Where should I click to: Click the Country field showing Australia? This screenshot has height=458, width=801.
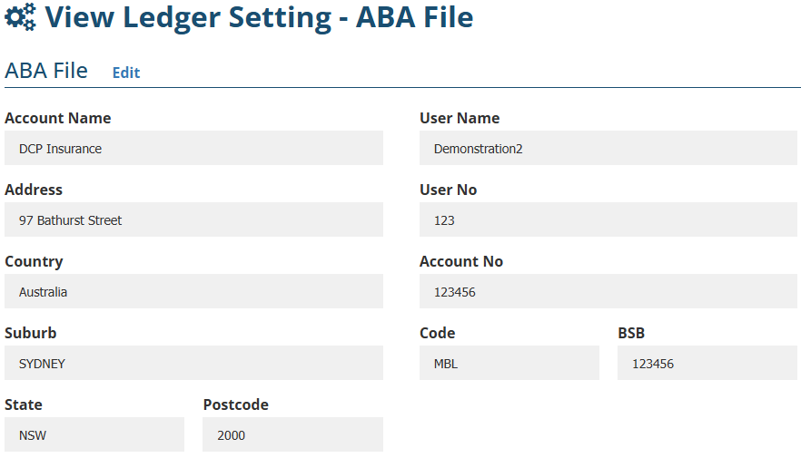193,292
